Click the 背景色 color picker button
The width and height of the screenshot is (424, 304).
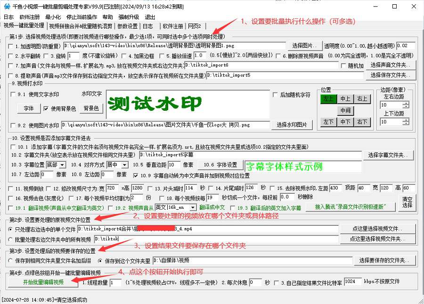tap(91, 108)
